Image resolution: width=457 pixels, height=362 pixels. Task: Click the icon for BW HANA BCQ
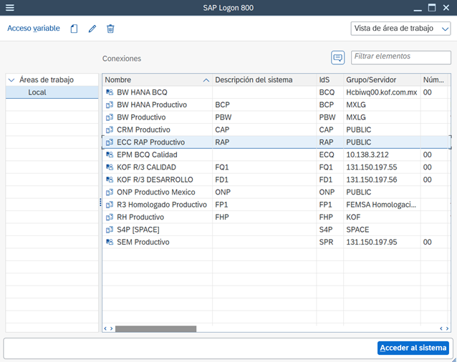click(110, 92)
